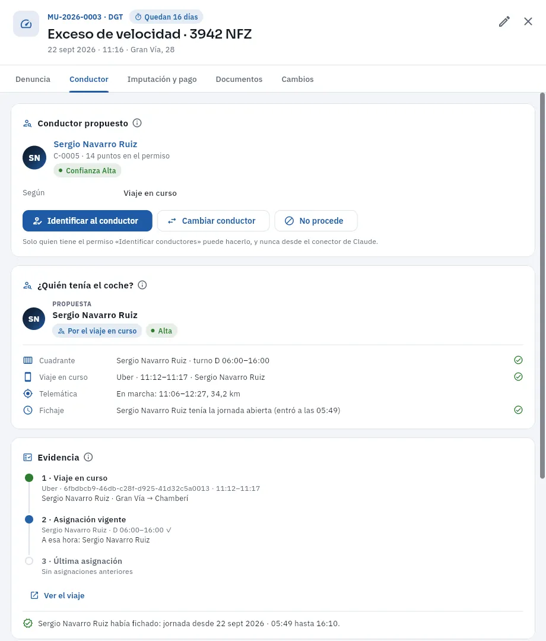The height and width of the screenshot is (641, 546).
Task: Click the No procede button
Action: [316, 221]
